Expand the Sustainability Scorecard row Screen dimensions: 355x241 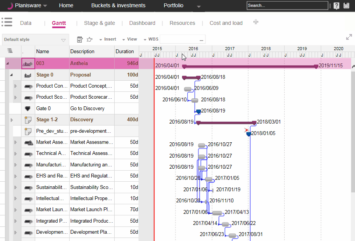click(x=15, y=187)
